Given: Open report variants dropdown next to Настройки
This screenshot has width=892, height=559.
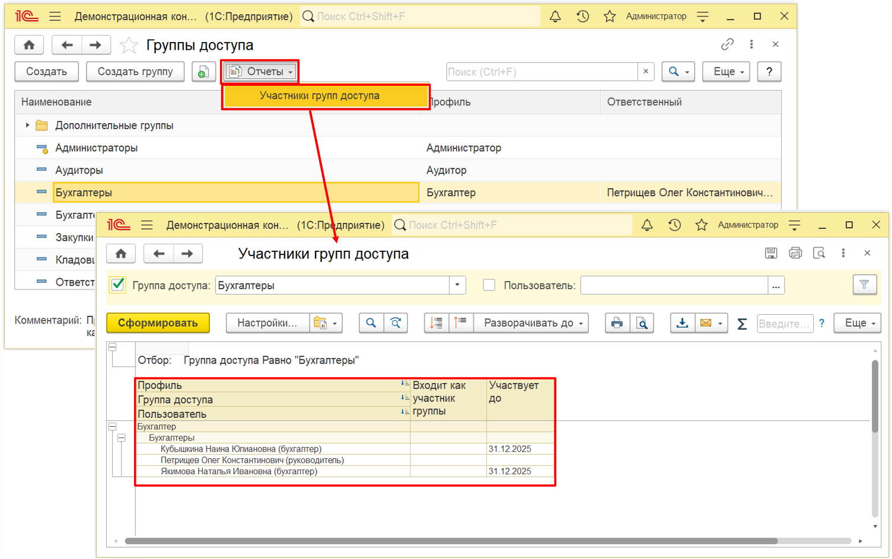Looking at the screenshot, I should pyautogui.click(x=325, y=323).
